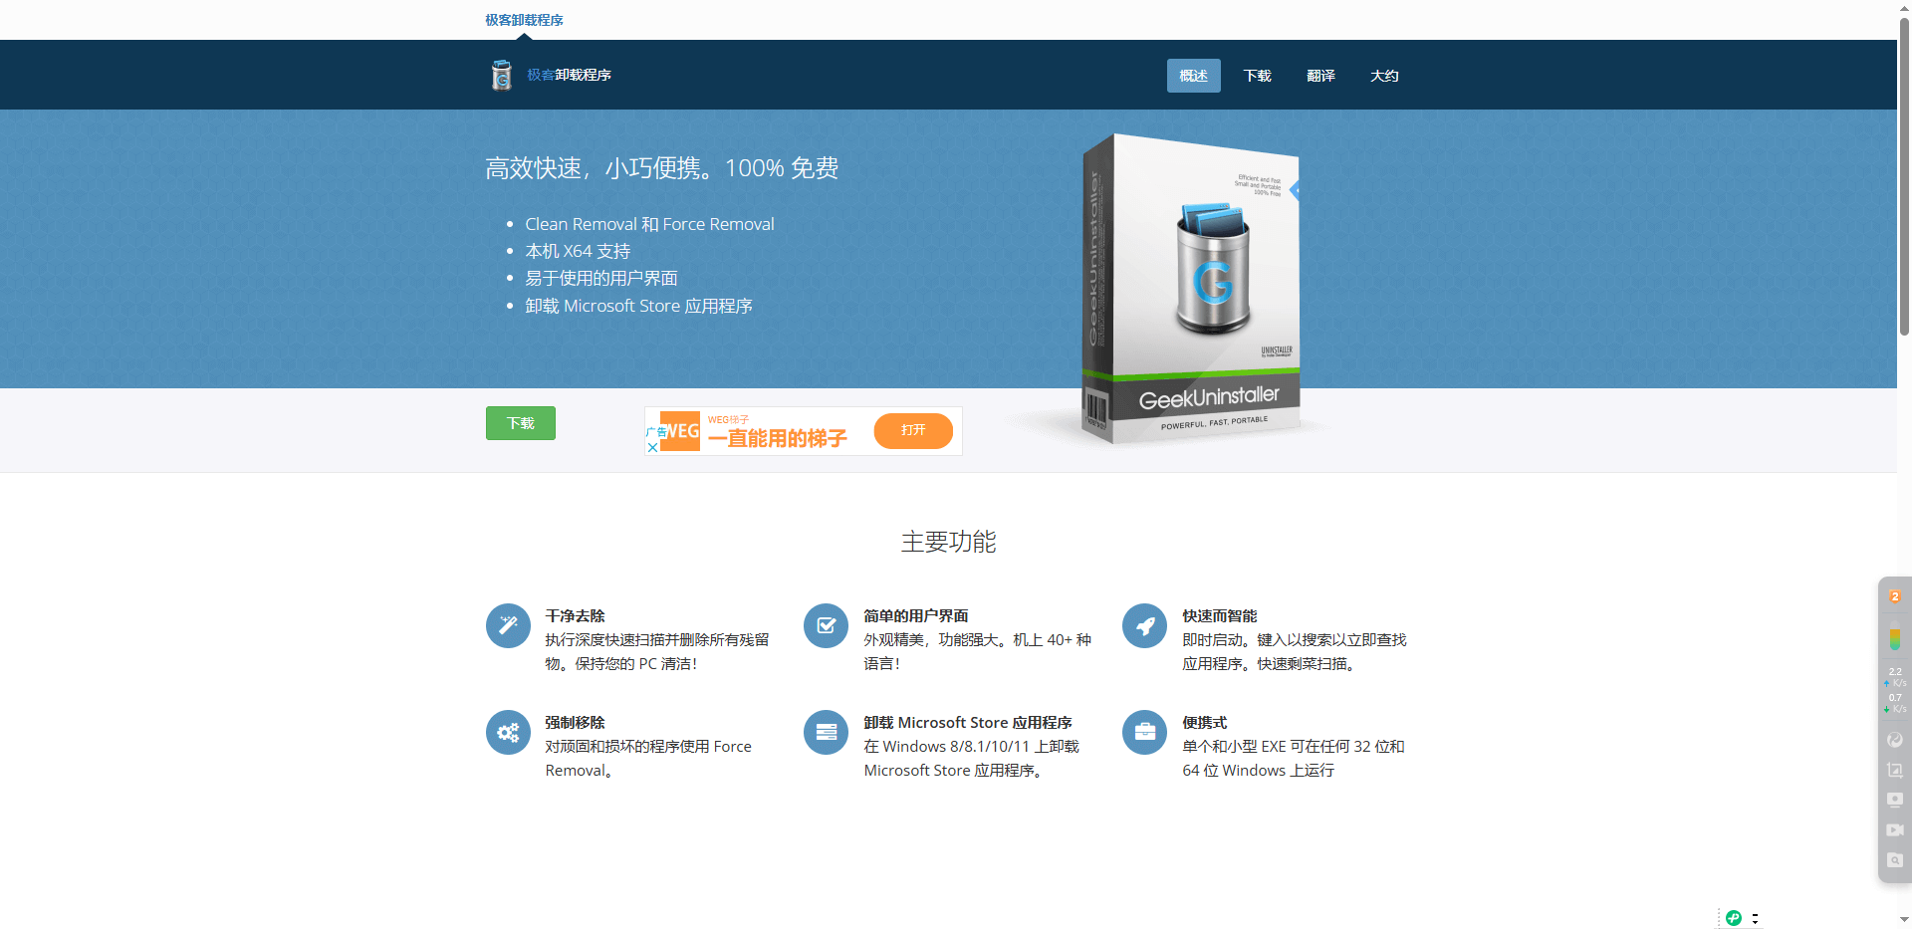Click the screen recorder icon in the sidebar
Image resolution: width=1912 pixels, height=929 pixels.
(1893, 800)
